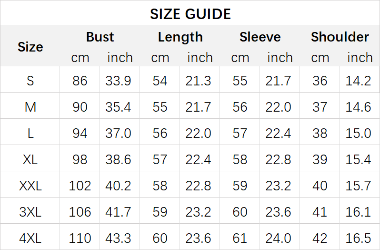Select the Size header cell
This screenshot has height=250, width=380.
coord(30,47)
